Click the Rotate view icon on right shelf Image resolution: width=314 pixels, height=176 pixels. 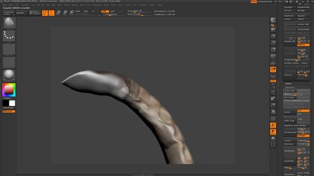(x=273, y=112)
